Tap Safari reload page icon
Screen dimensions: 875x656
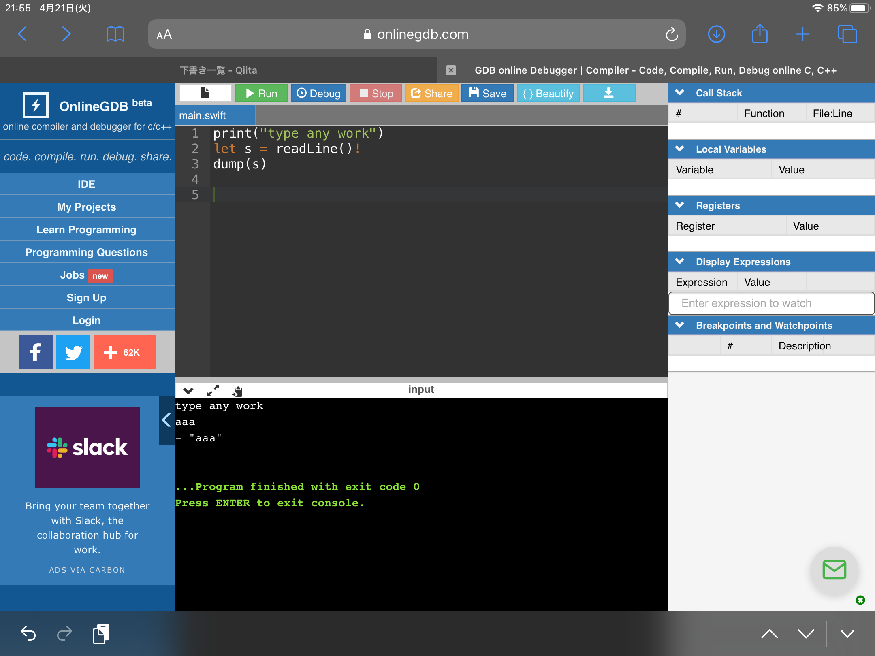click(x=672, y=34)
